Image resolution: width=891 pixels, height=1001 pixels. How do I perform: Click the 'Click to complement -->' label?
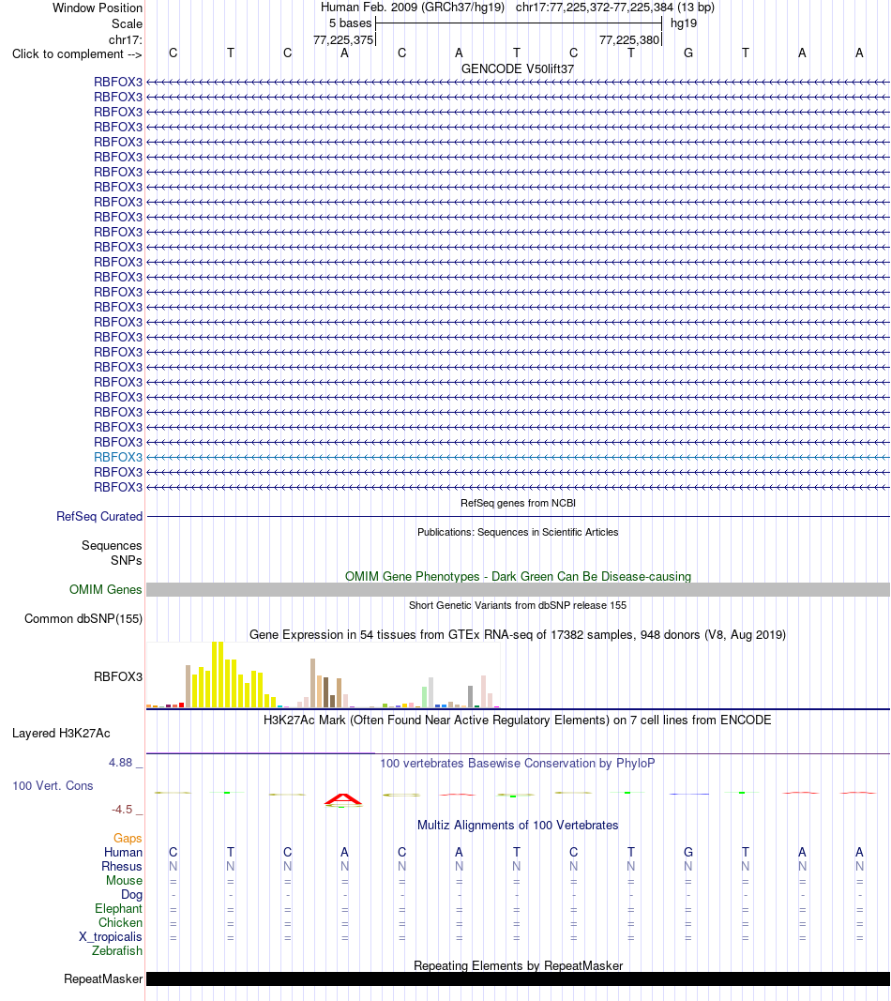tap(77, 54)
